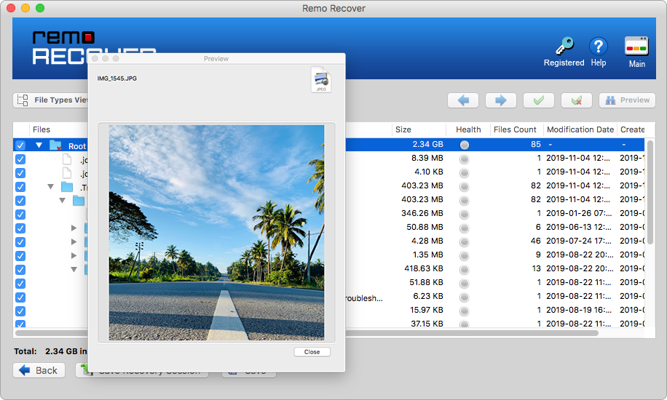
Task: Collapse the Root folder disclosure triangle
Action: coord(39,145)
